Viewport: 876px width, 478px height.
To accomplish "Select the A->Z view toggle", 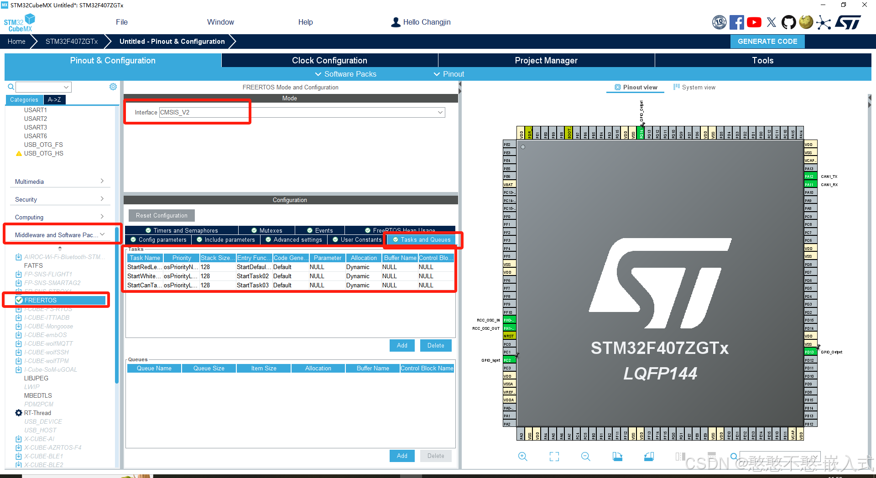I will click(x=54, y=99).
